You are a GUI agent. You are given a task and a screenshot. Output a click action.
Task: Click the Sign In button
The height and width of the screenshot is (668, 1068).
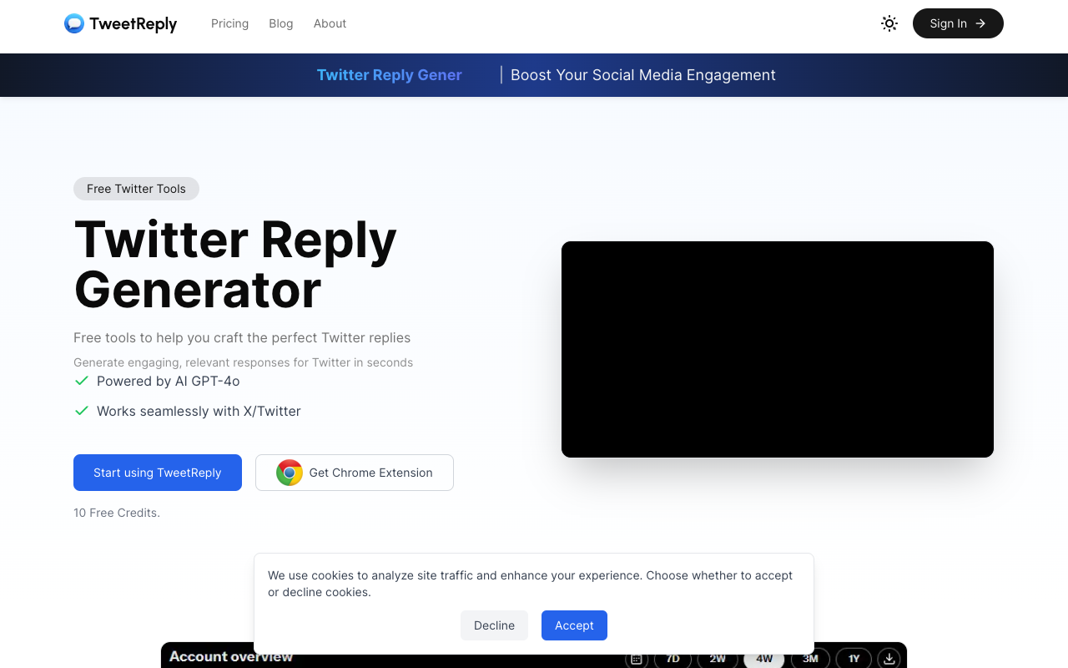click(x=958, y=23)
